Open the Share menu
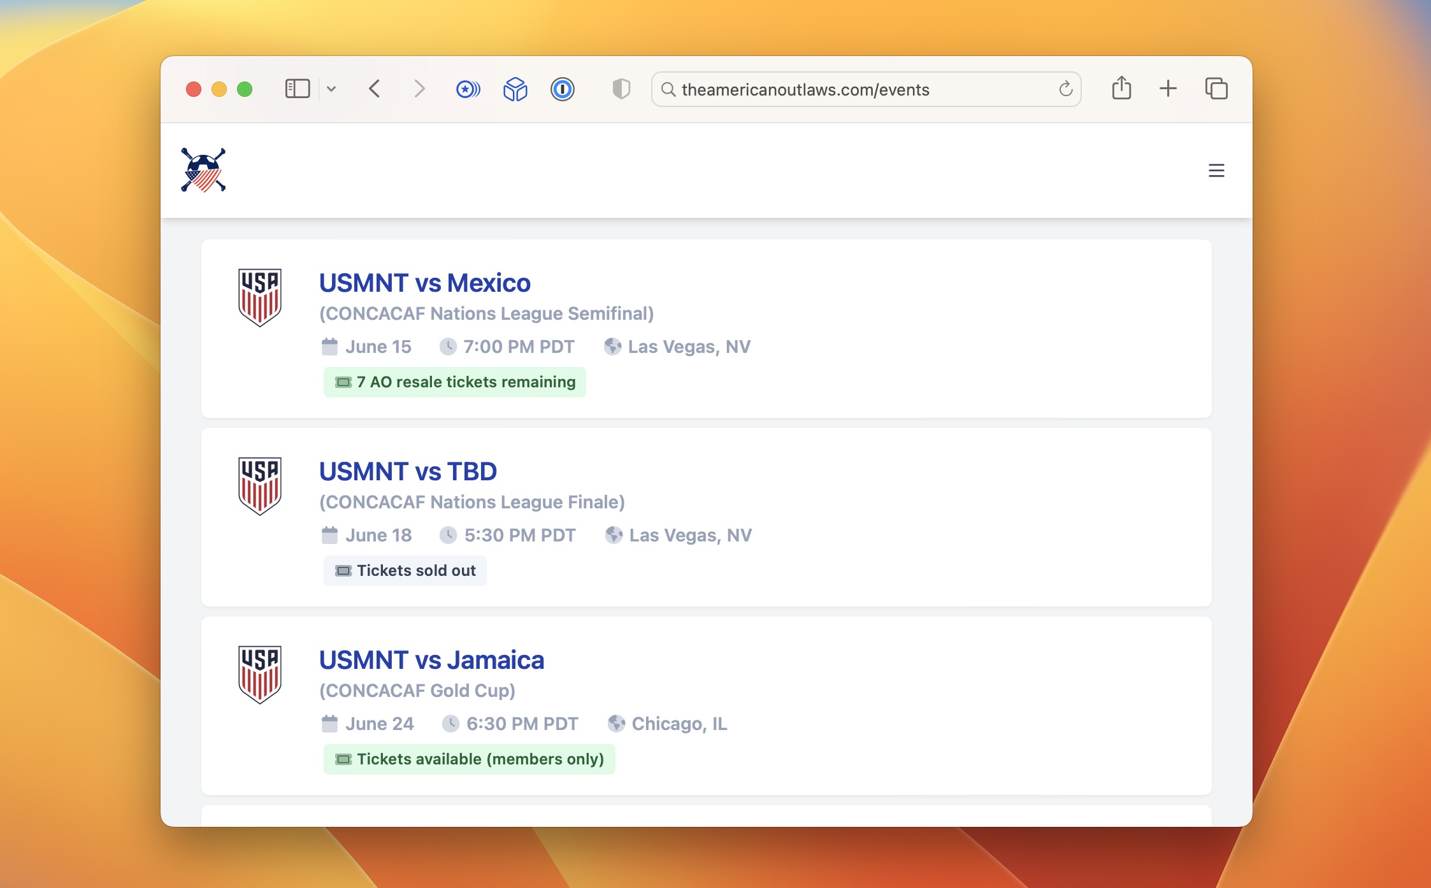 pos(1121,88)
